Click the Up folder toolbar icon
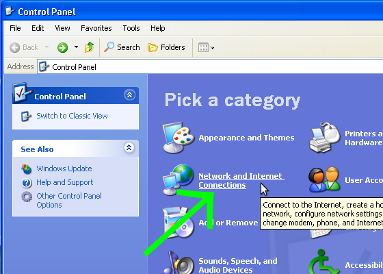Screen dimensions: 383x274 [89, 47]
